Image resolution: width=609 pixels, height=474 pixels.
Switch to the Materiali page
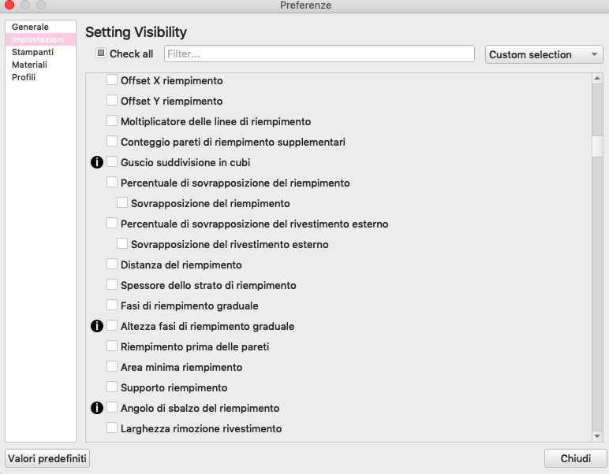pos(29,65)
